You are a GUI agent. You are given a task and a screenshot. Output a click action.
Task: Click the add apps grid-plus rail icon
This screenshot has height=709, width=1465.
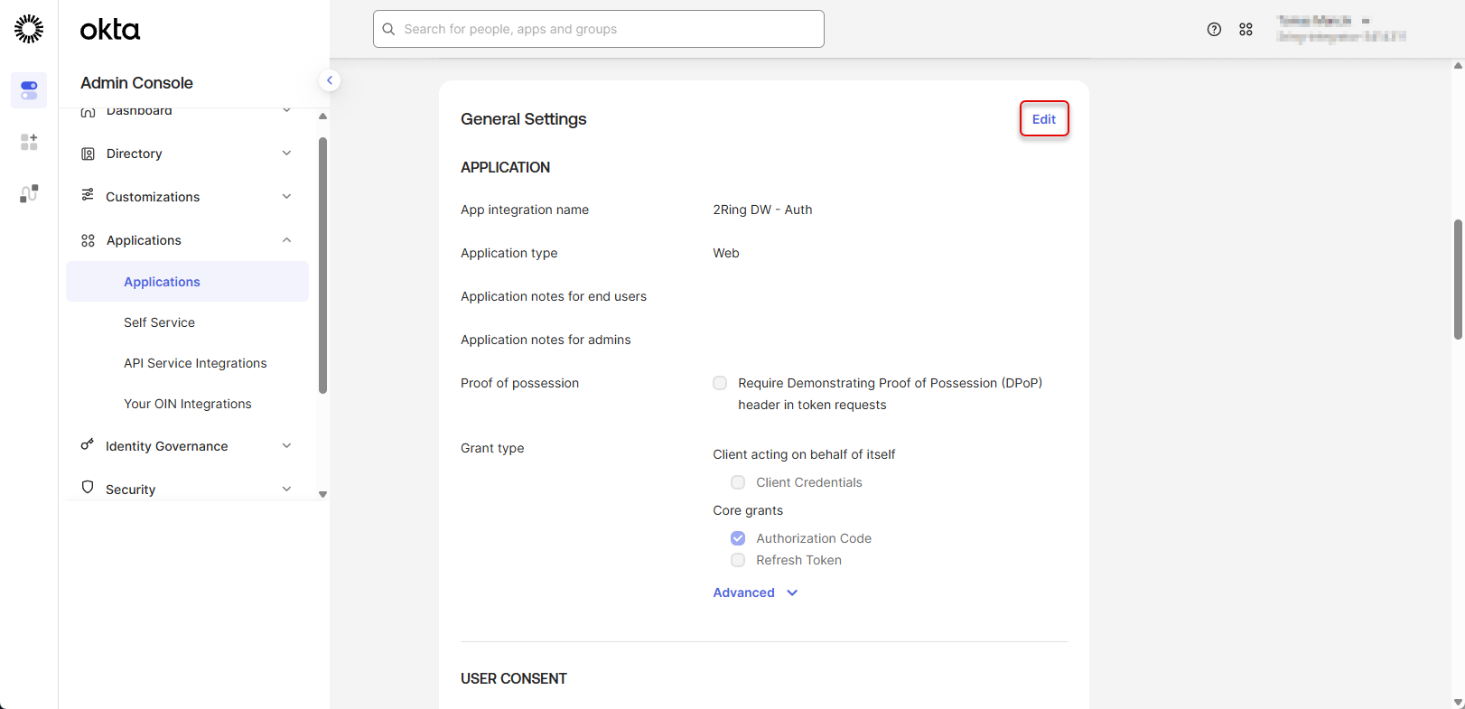click(29, 142)
